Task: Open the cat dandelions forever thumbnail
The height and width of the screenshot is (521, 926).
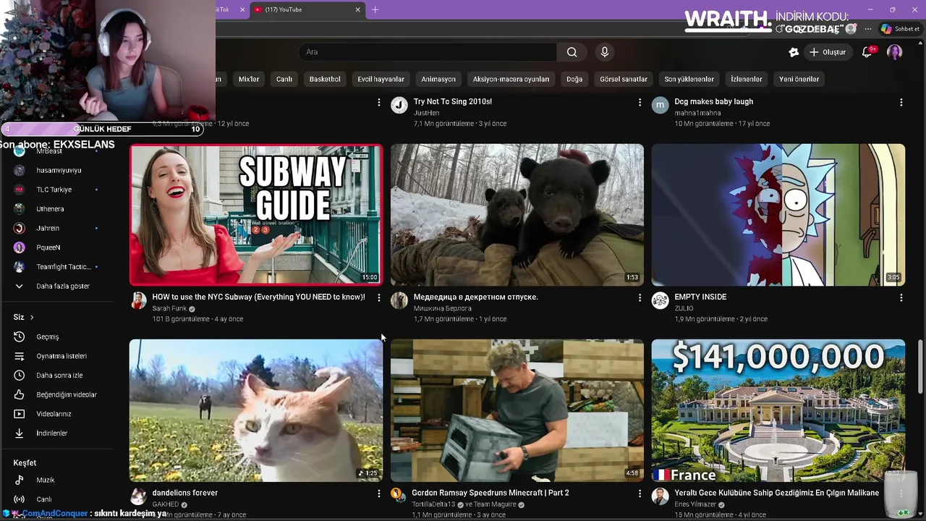Action: 256,410
